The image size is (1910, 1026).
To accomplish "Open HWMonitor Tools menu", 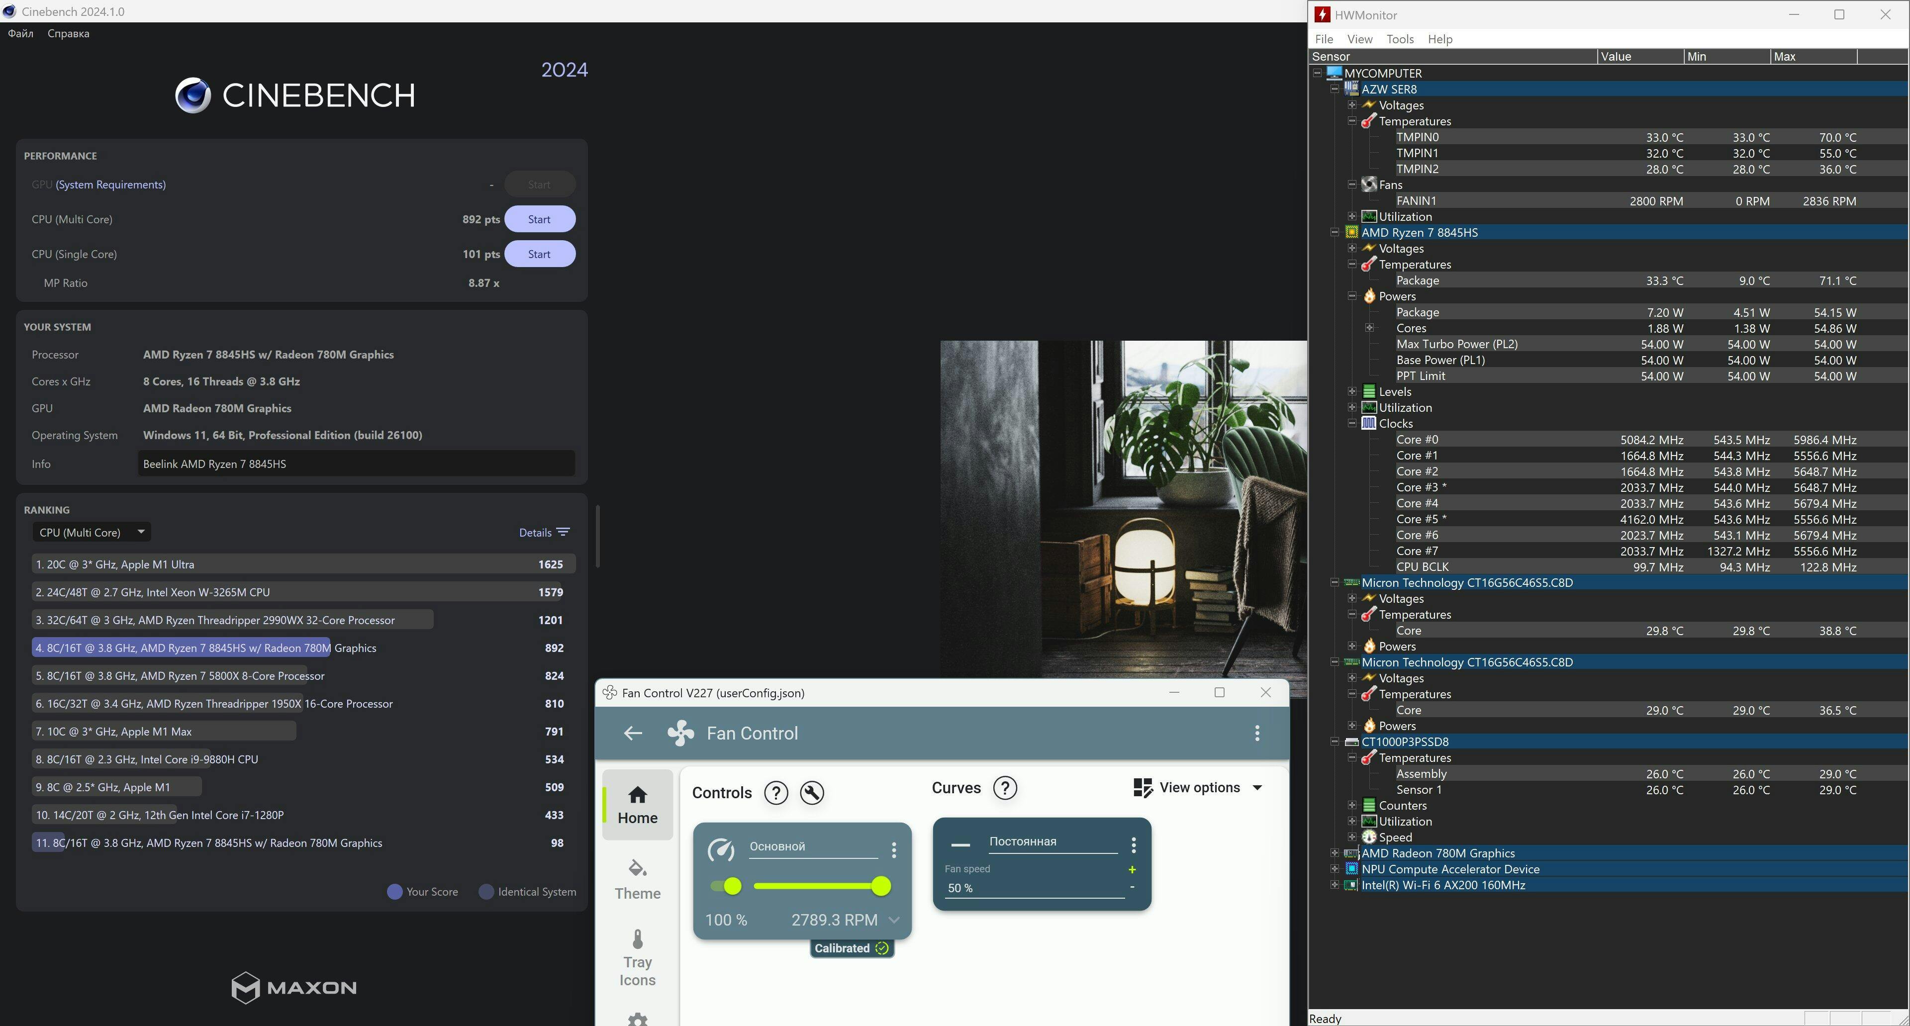I will click(1400, 39).
